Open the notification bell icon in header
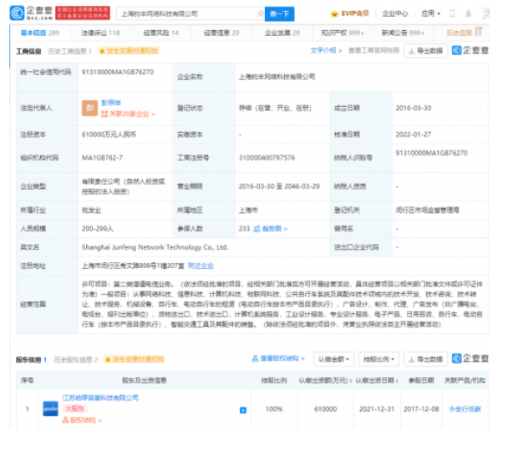 pos(468,13)
